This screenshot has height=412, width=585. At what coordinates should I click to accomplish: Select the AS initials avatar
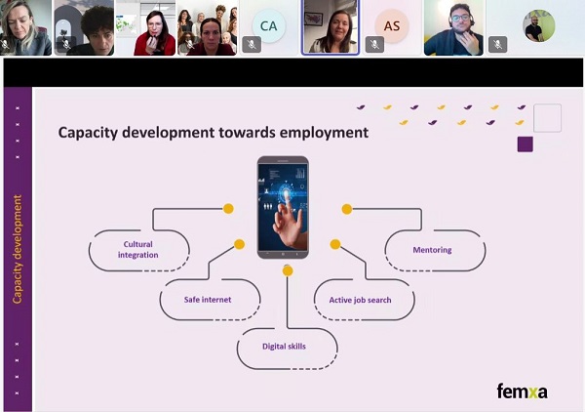[x=392, y=26]
